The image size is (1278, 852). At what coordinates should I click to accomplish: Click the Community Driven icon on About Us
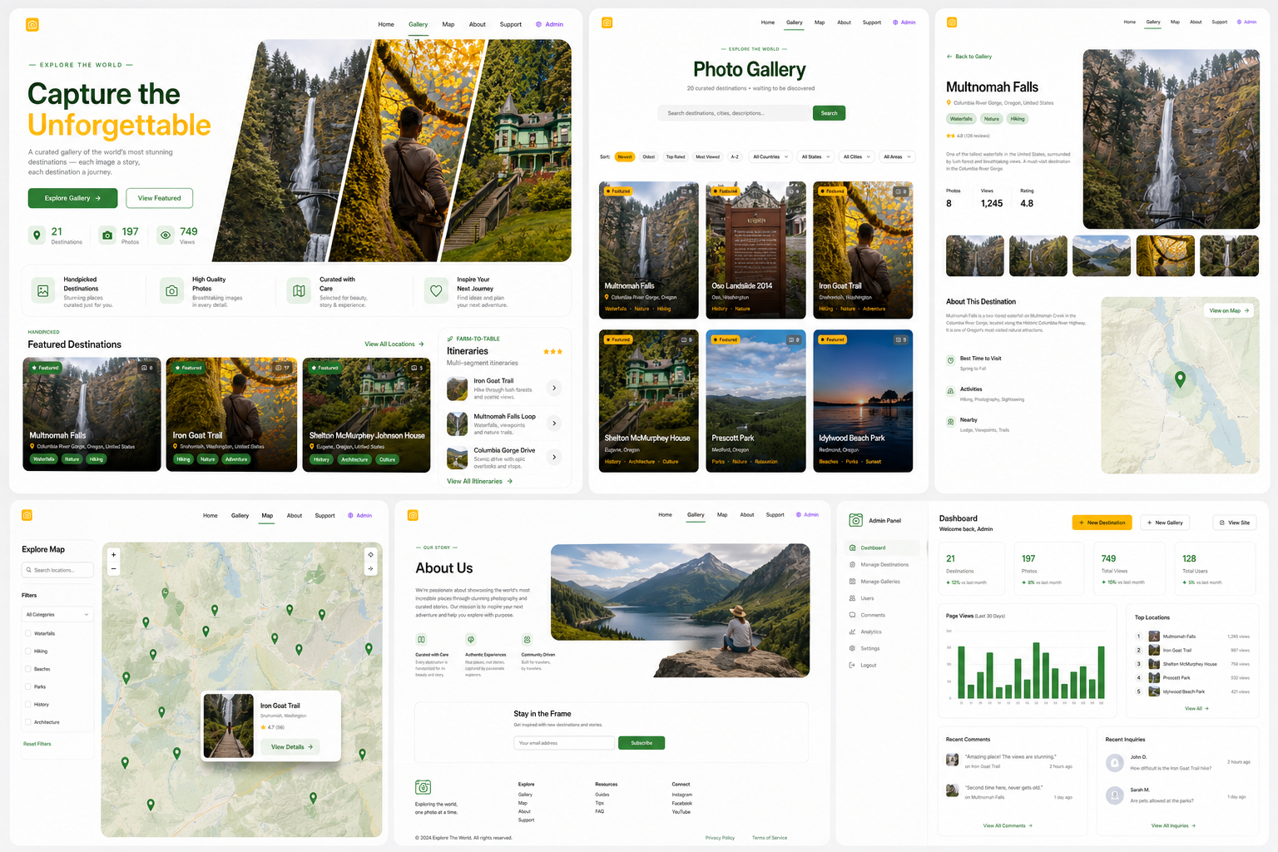click(x=527, y=640)
